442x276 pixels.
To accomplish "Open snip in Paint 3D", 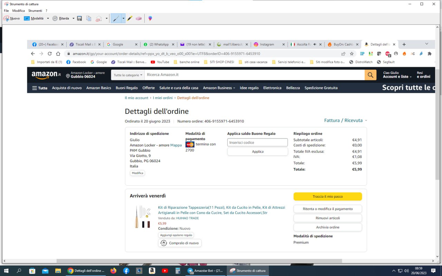I will coord(150,19).
